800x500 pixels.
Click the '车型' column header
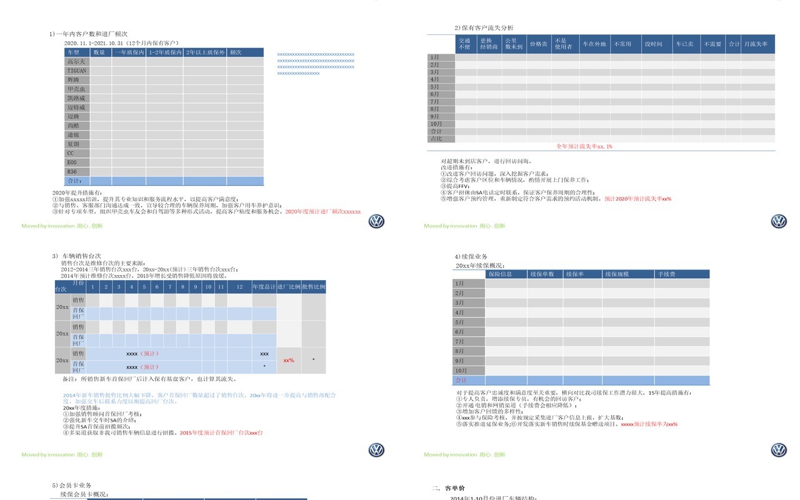click(x=78, y=52)
